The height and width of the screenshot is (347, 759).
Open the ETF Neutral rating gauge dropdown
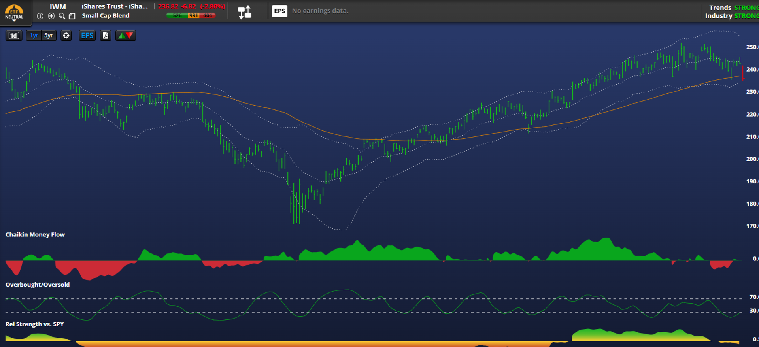pos(14,12)
